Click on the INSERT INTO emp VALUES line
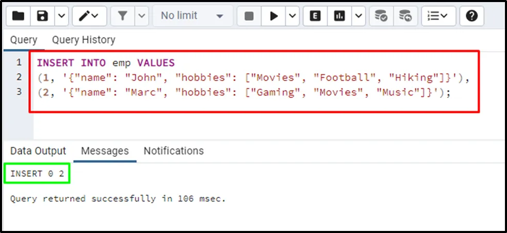 point(106,63)
